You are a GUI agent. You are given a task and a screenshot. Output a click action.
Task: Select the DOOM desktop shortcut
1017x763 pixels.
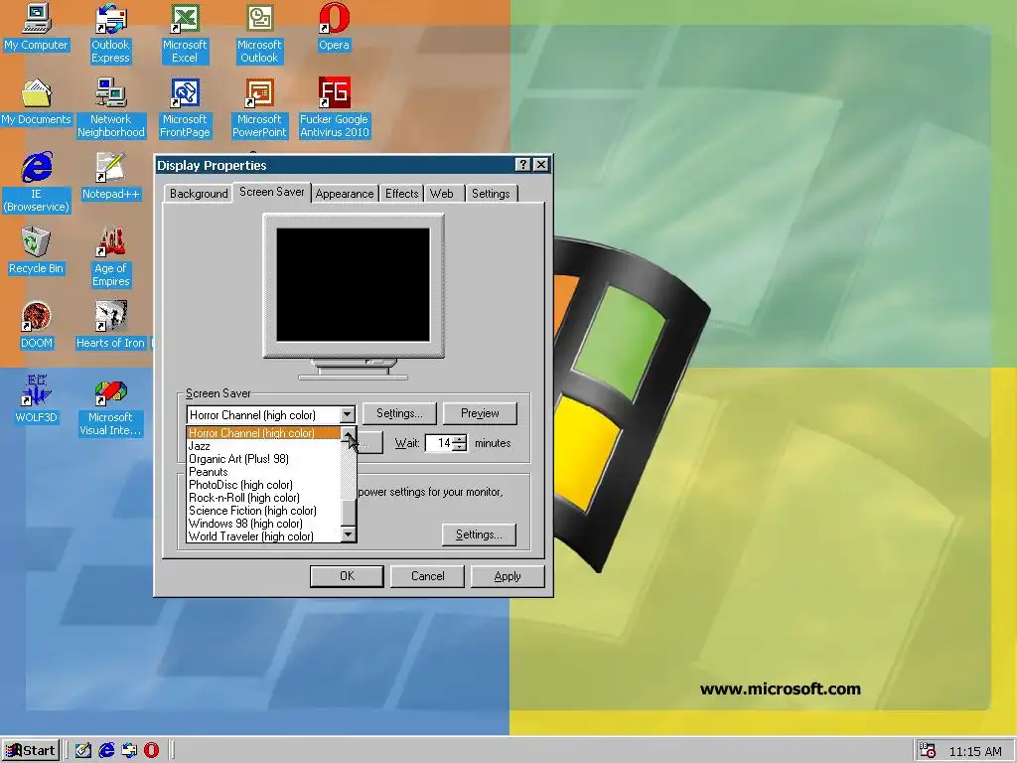pyautogui.click(x=36, y=326)
